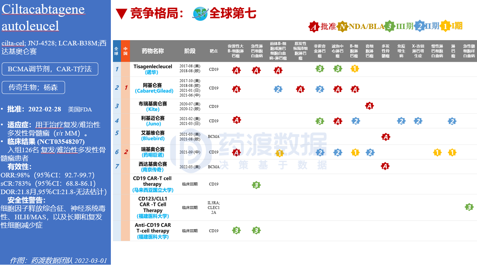Click the BCMA调节剂，CAR-T疗法 box

(x=50, y=69)
